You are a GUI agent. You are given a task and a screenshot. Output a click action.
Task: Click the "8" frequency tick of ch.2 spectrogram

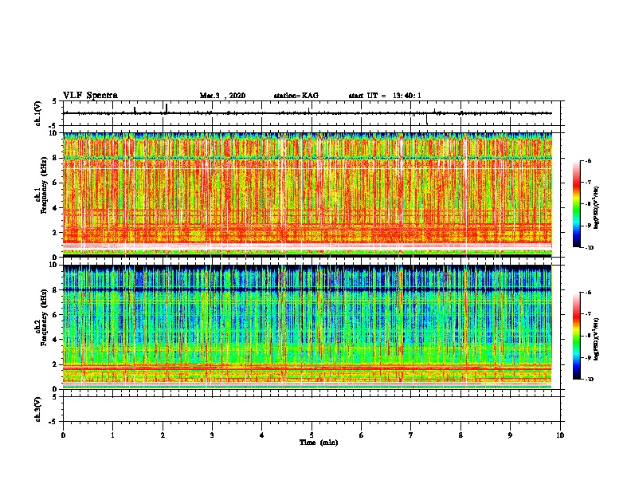[x=55, y=290]
